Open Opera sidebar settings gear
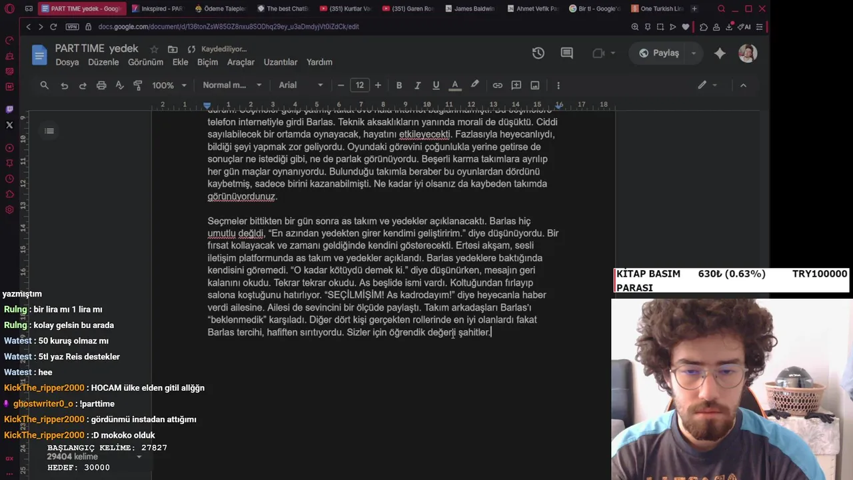Viewport: 853px width, 480px height. point(9,210)
